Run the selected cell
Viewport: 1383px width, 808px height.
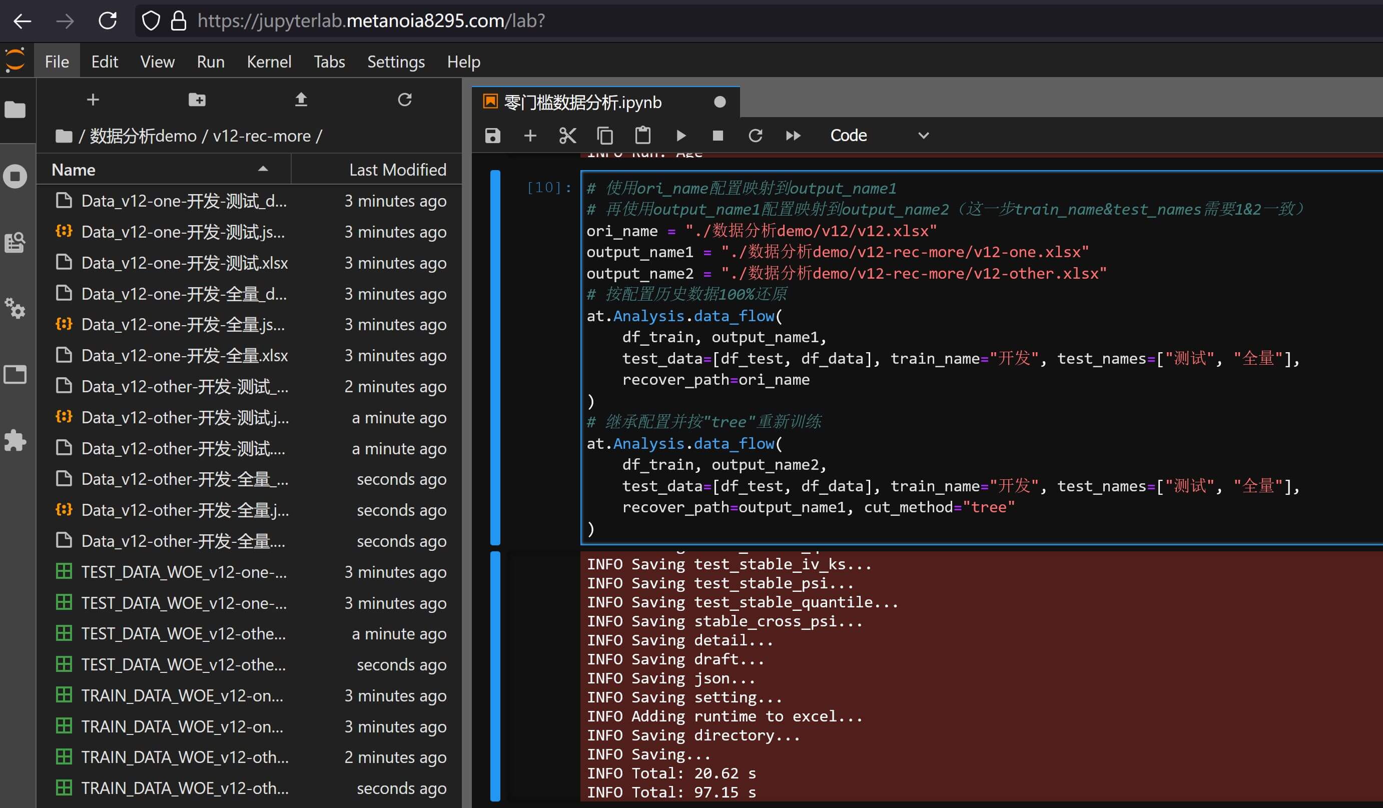coord(680,136)
